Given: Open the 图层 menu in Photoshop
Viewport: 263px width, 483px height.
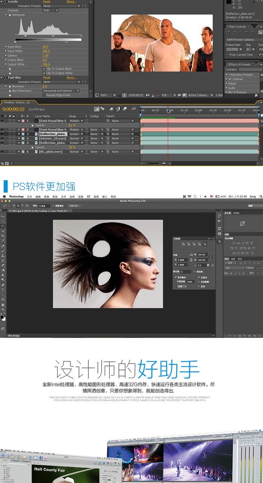Looking at the screenshot, I should [x=55, y=197].
